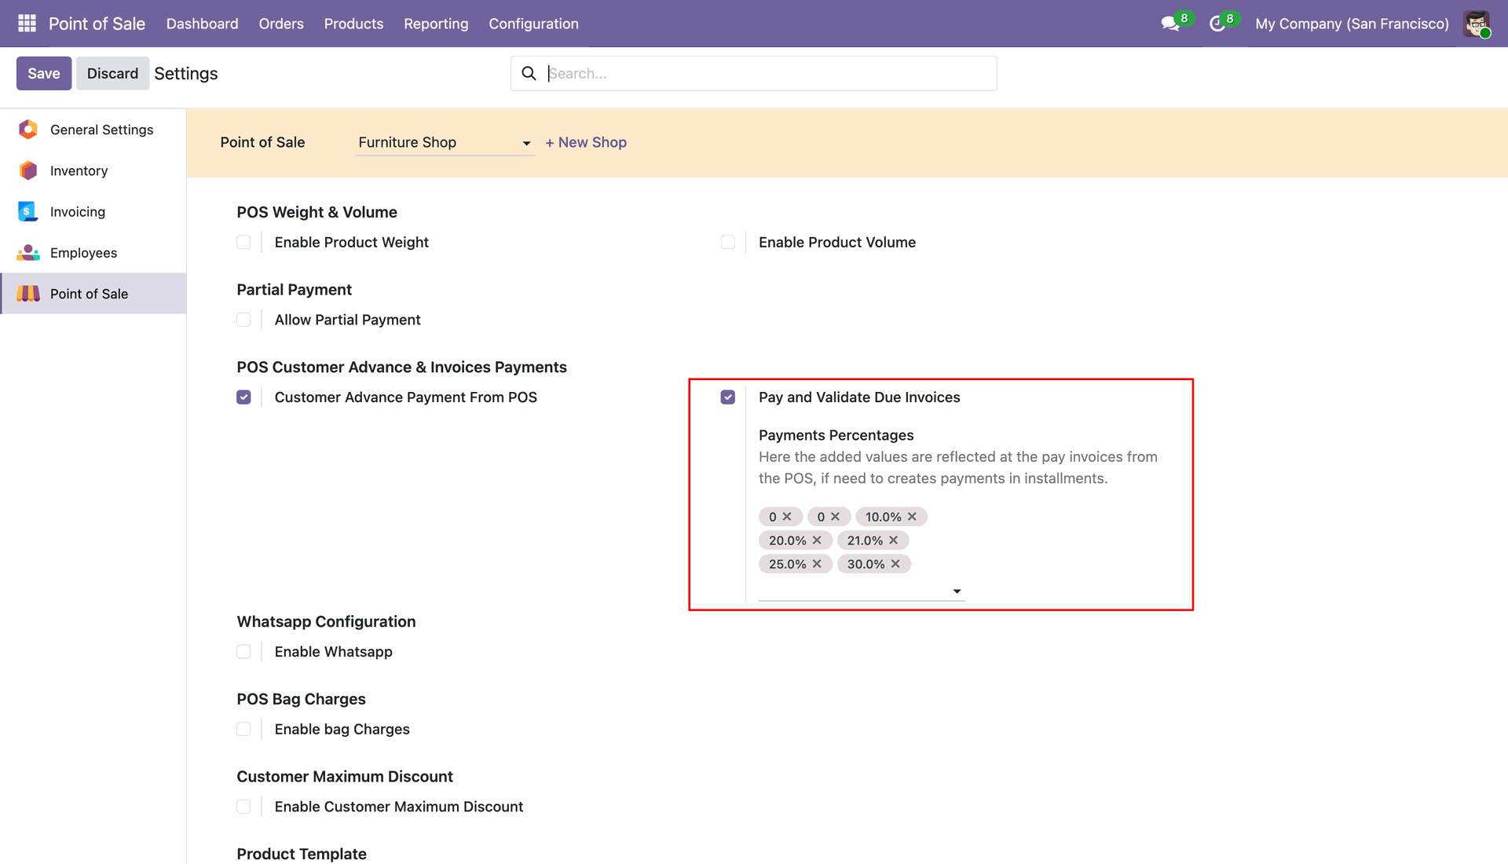Remove the 30.0% percentage tag
The width and height of the screenshot is (1508, 864).
[895, 564]
